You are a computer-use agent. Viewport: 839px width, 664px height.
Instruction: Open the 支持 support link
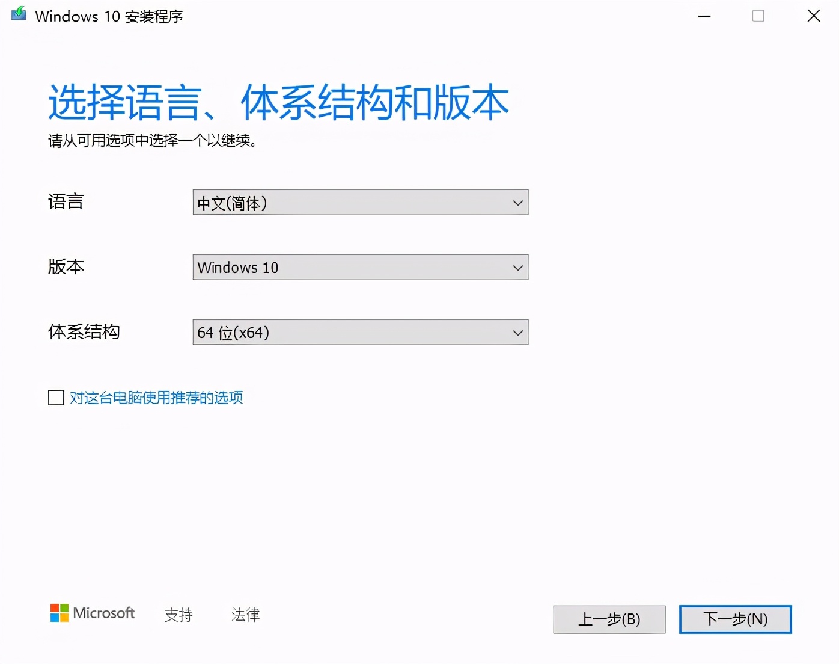(x=178, y=615)
